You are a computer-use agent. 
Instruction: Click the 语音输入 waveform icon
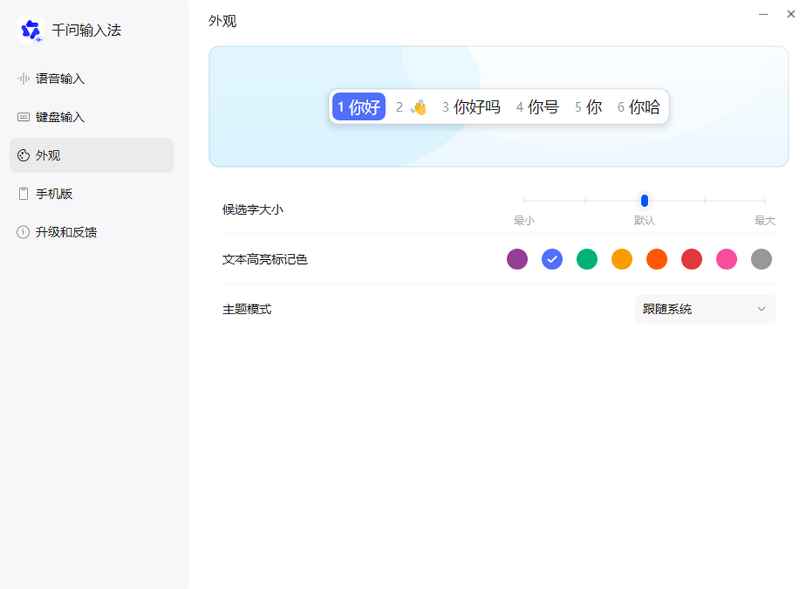pyautogui.click(x=24, y=79)
